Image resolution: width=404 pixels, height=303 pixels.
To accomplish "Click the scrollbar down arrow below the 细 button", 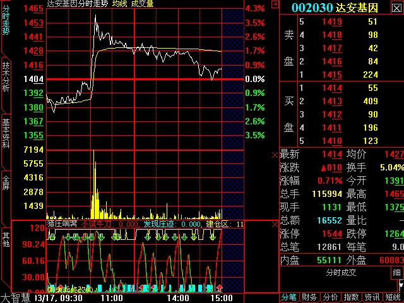I will pyautogui.click(x=401, y=285).
